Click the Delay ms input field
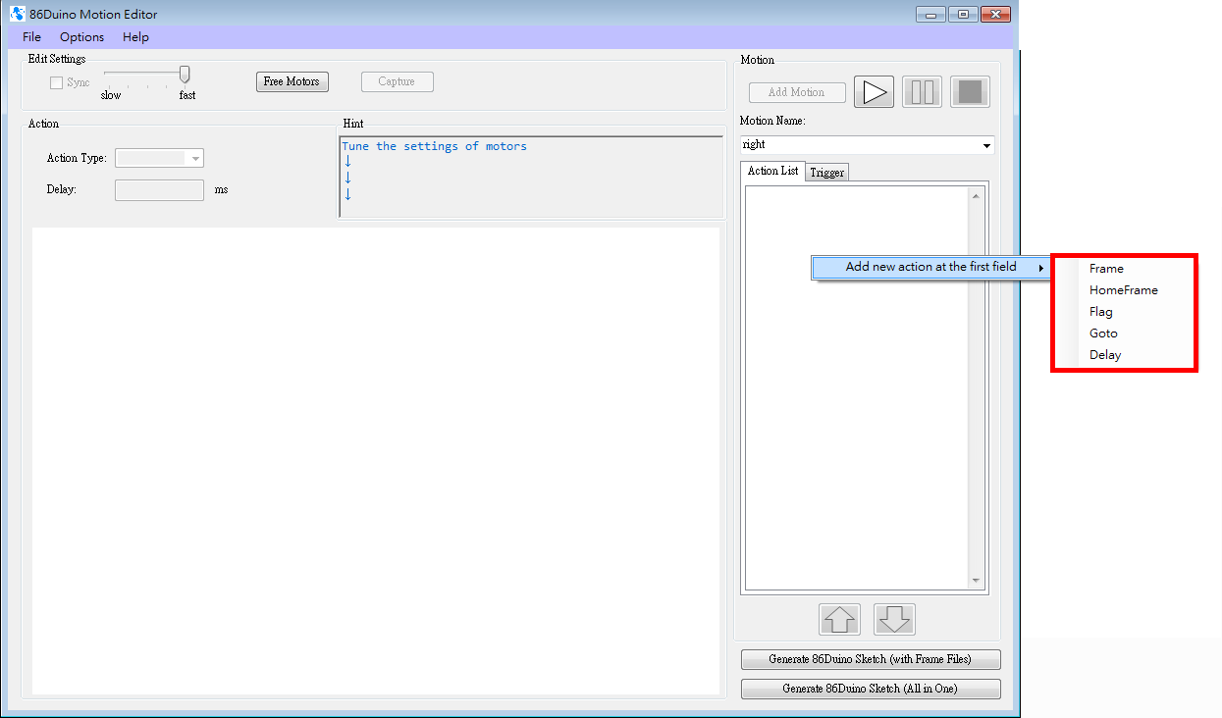 click(x=159, y=189)
